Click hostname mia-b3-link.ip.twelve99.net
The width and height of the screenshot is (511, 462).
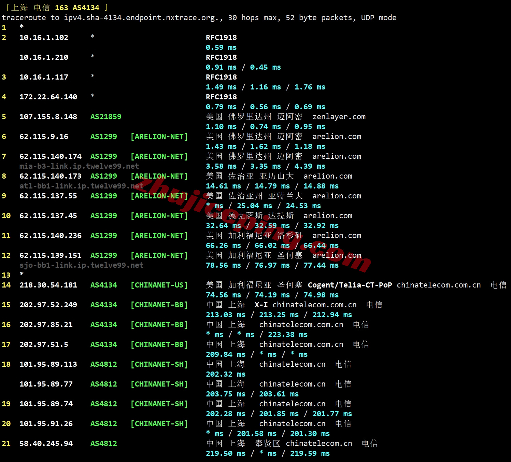click(x=79, y=166)
